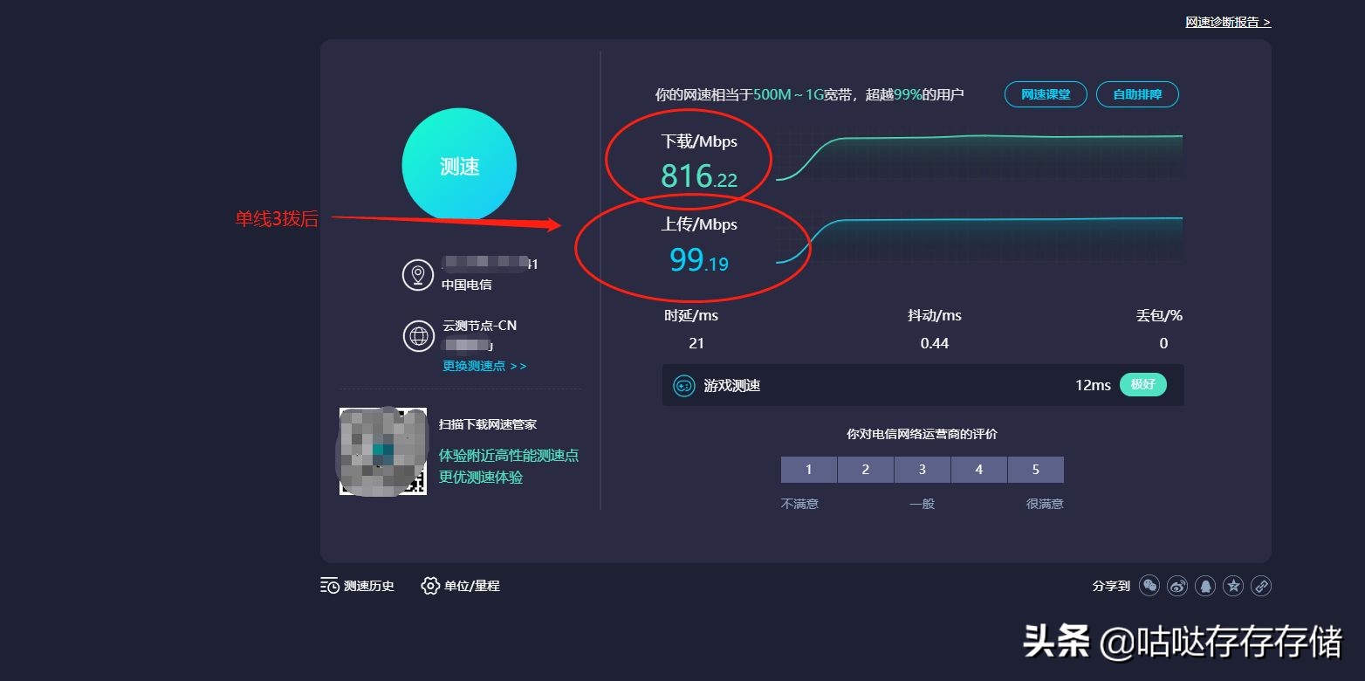This screenshot has height=681, width=1365.
Task: Switch to 自助排障 self-troubleshooting
Action: click(1137, 94)
